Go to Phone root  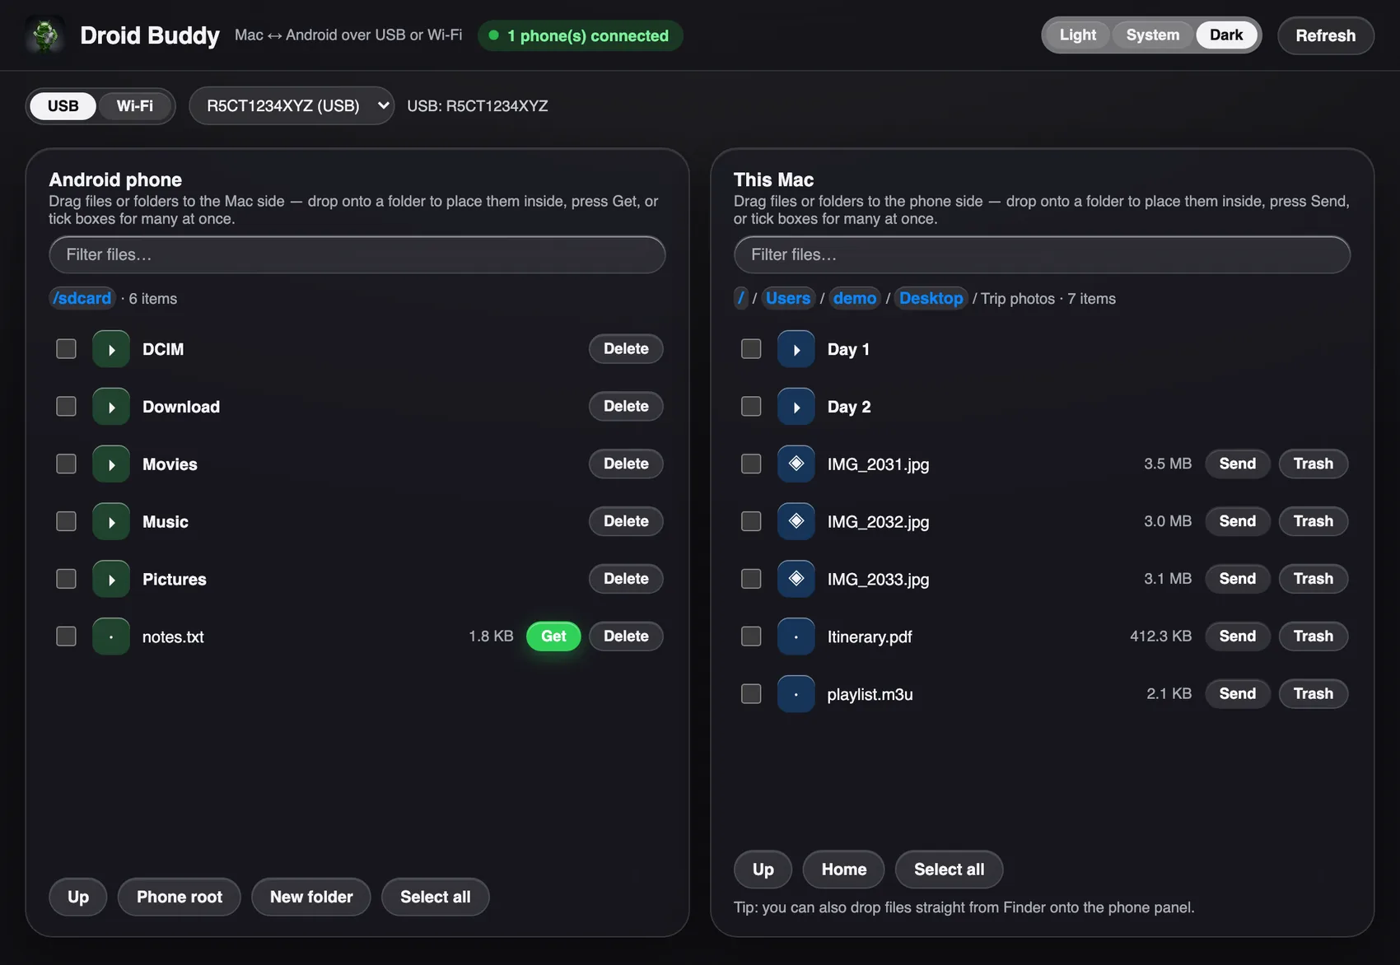(x=180, y=897)
